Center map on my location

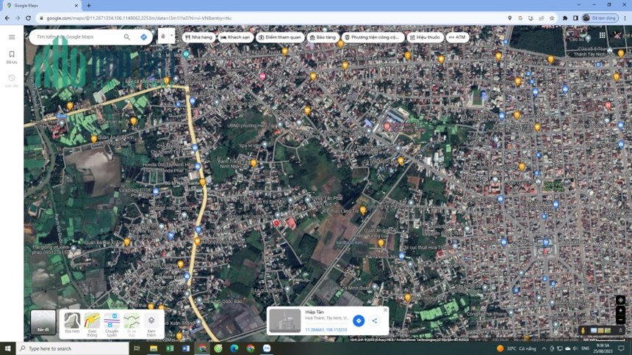(x=621, y=300)
